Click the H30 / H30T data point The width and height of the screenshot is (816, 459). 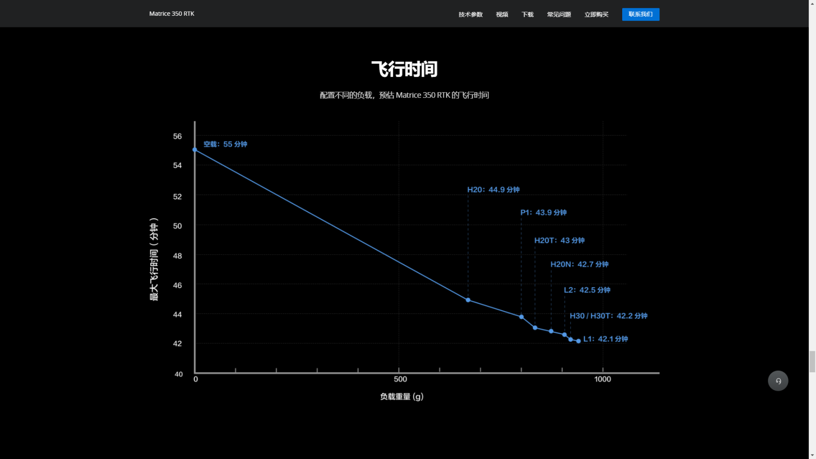(x=571, y=339)
